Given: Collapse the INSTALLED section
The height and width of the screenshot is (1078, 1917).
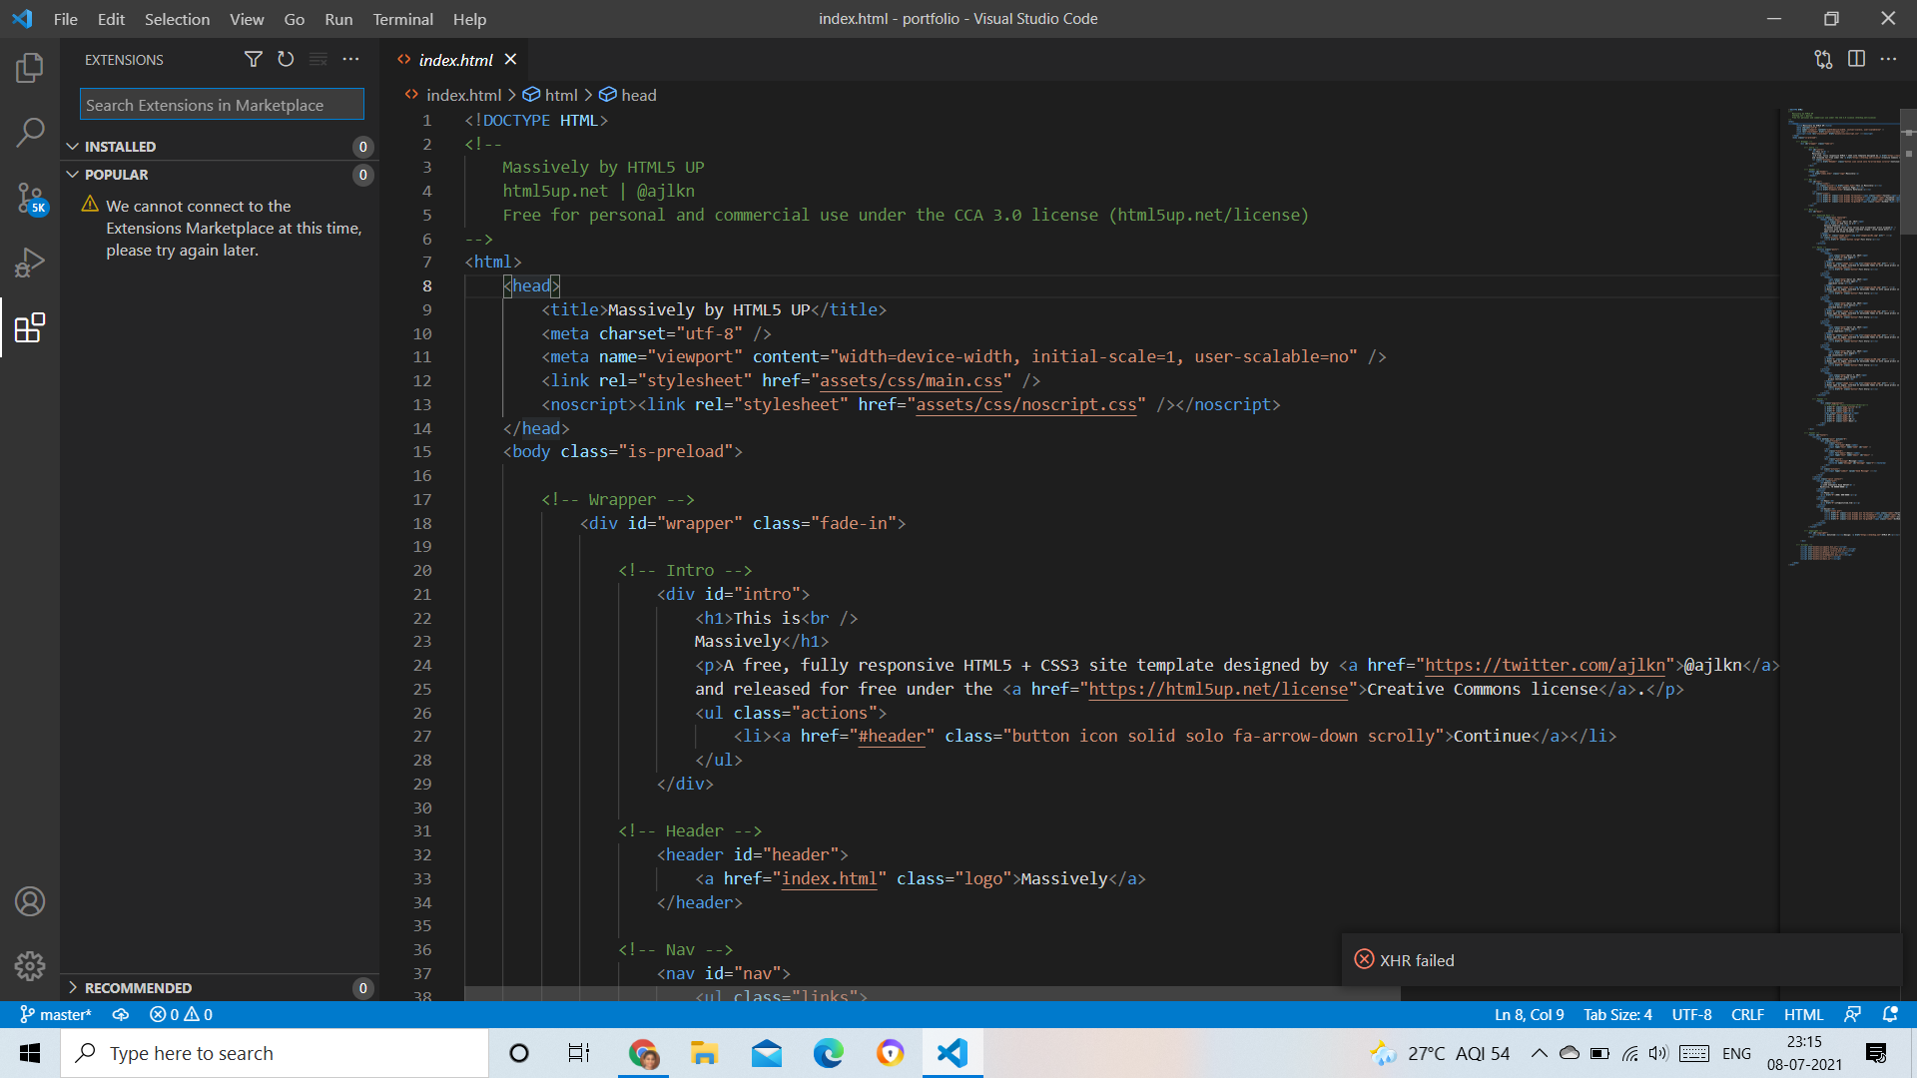Looking at the screenshot, I should pyautogui.click(x=120, y=146).
